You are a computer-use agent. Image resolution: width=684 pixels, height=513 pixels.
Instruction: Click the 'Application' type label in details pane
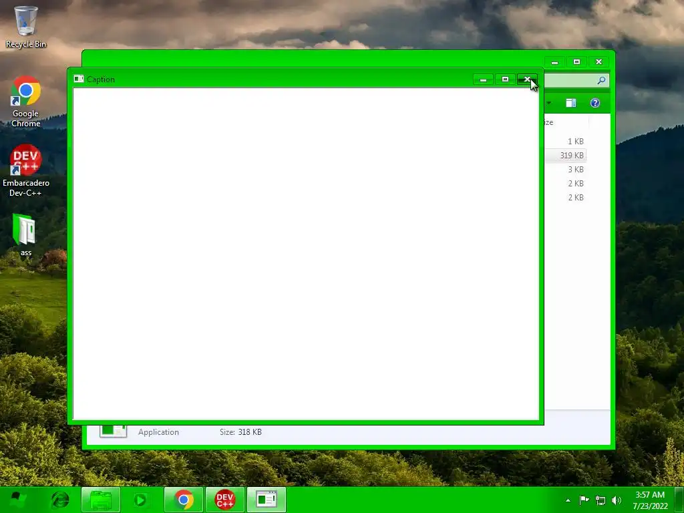pyautogui.click(x=158, y=432)
